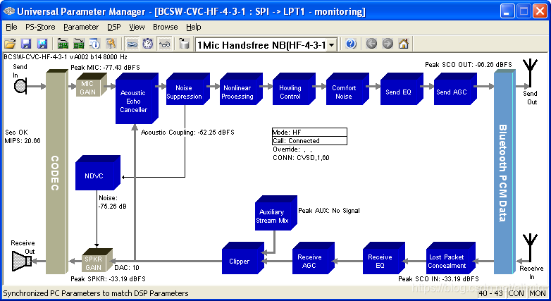Click the blue question mark help icon
The image size is (551, 301).
[351, 44]
